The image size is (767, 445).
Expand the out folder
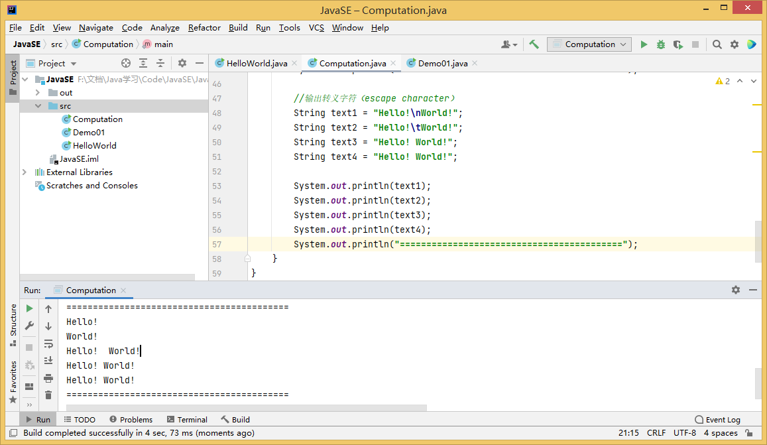[38, 93]
